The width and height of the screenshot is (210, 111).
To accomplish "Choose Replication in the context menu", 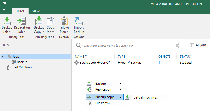I will coord(105,89).
